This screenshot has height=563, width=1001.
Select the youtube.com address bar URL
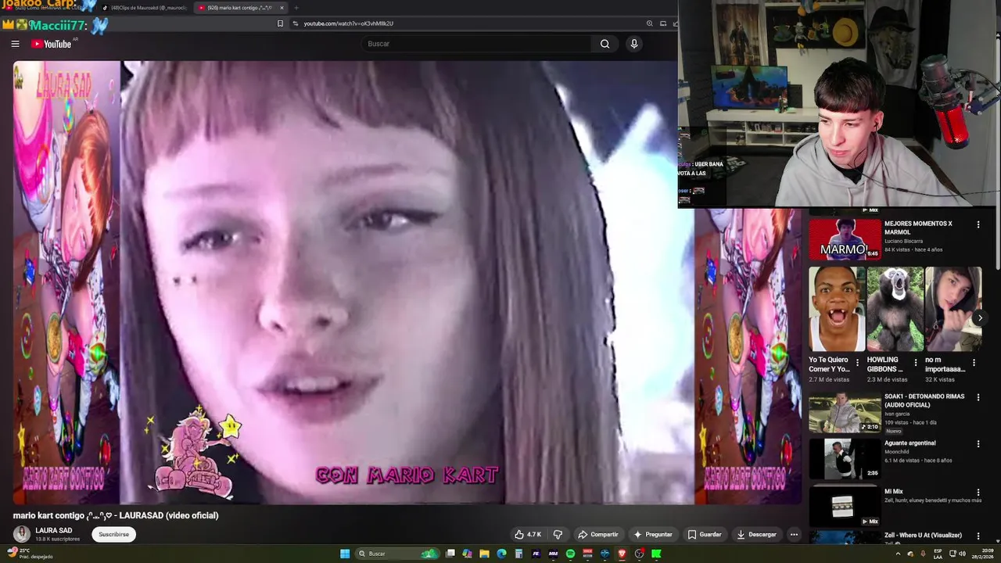(348, 23)
